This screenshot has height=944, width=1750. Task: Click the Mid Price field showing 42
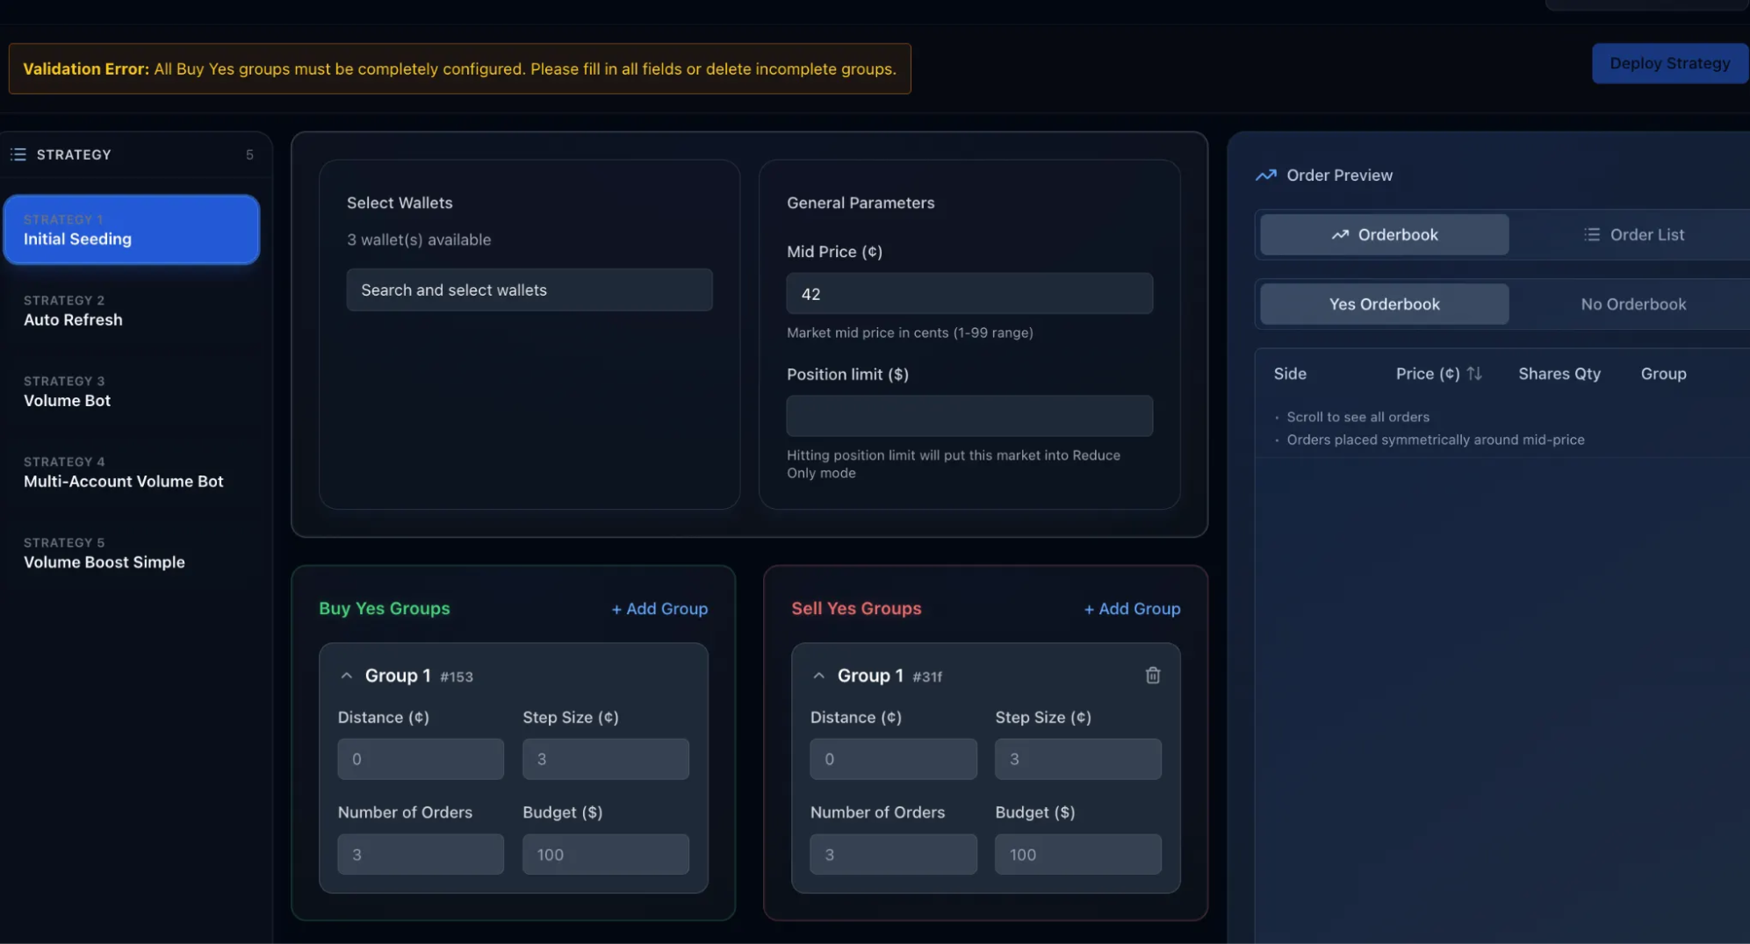click(x=969, y=294)
